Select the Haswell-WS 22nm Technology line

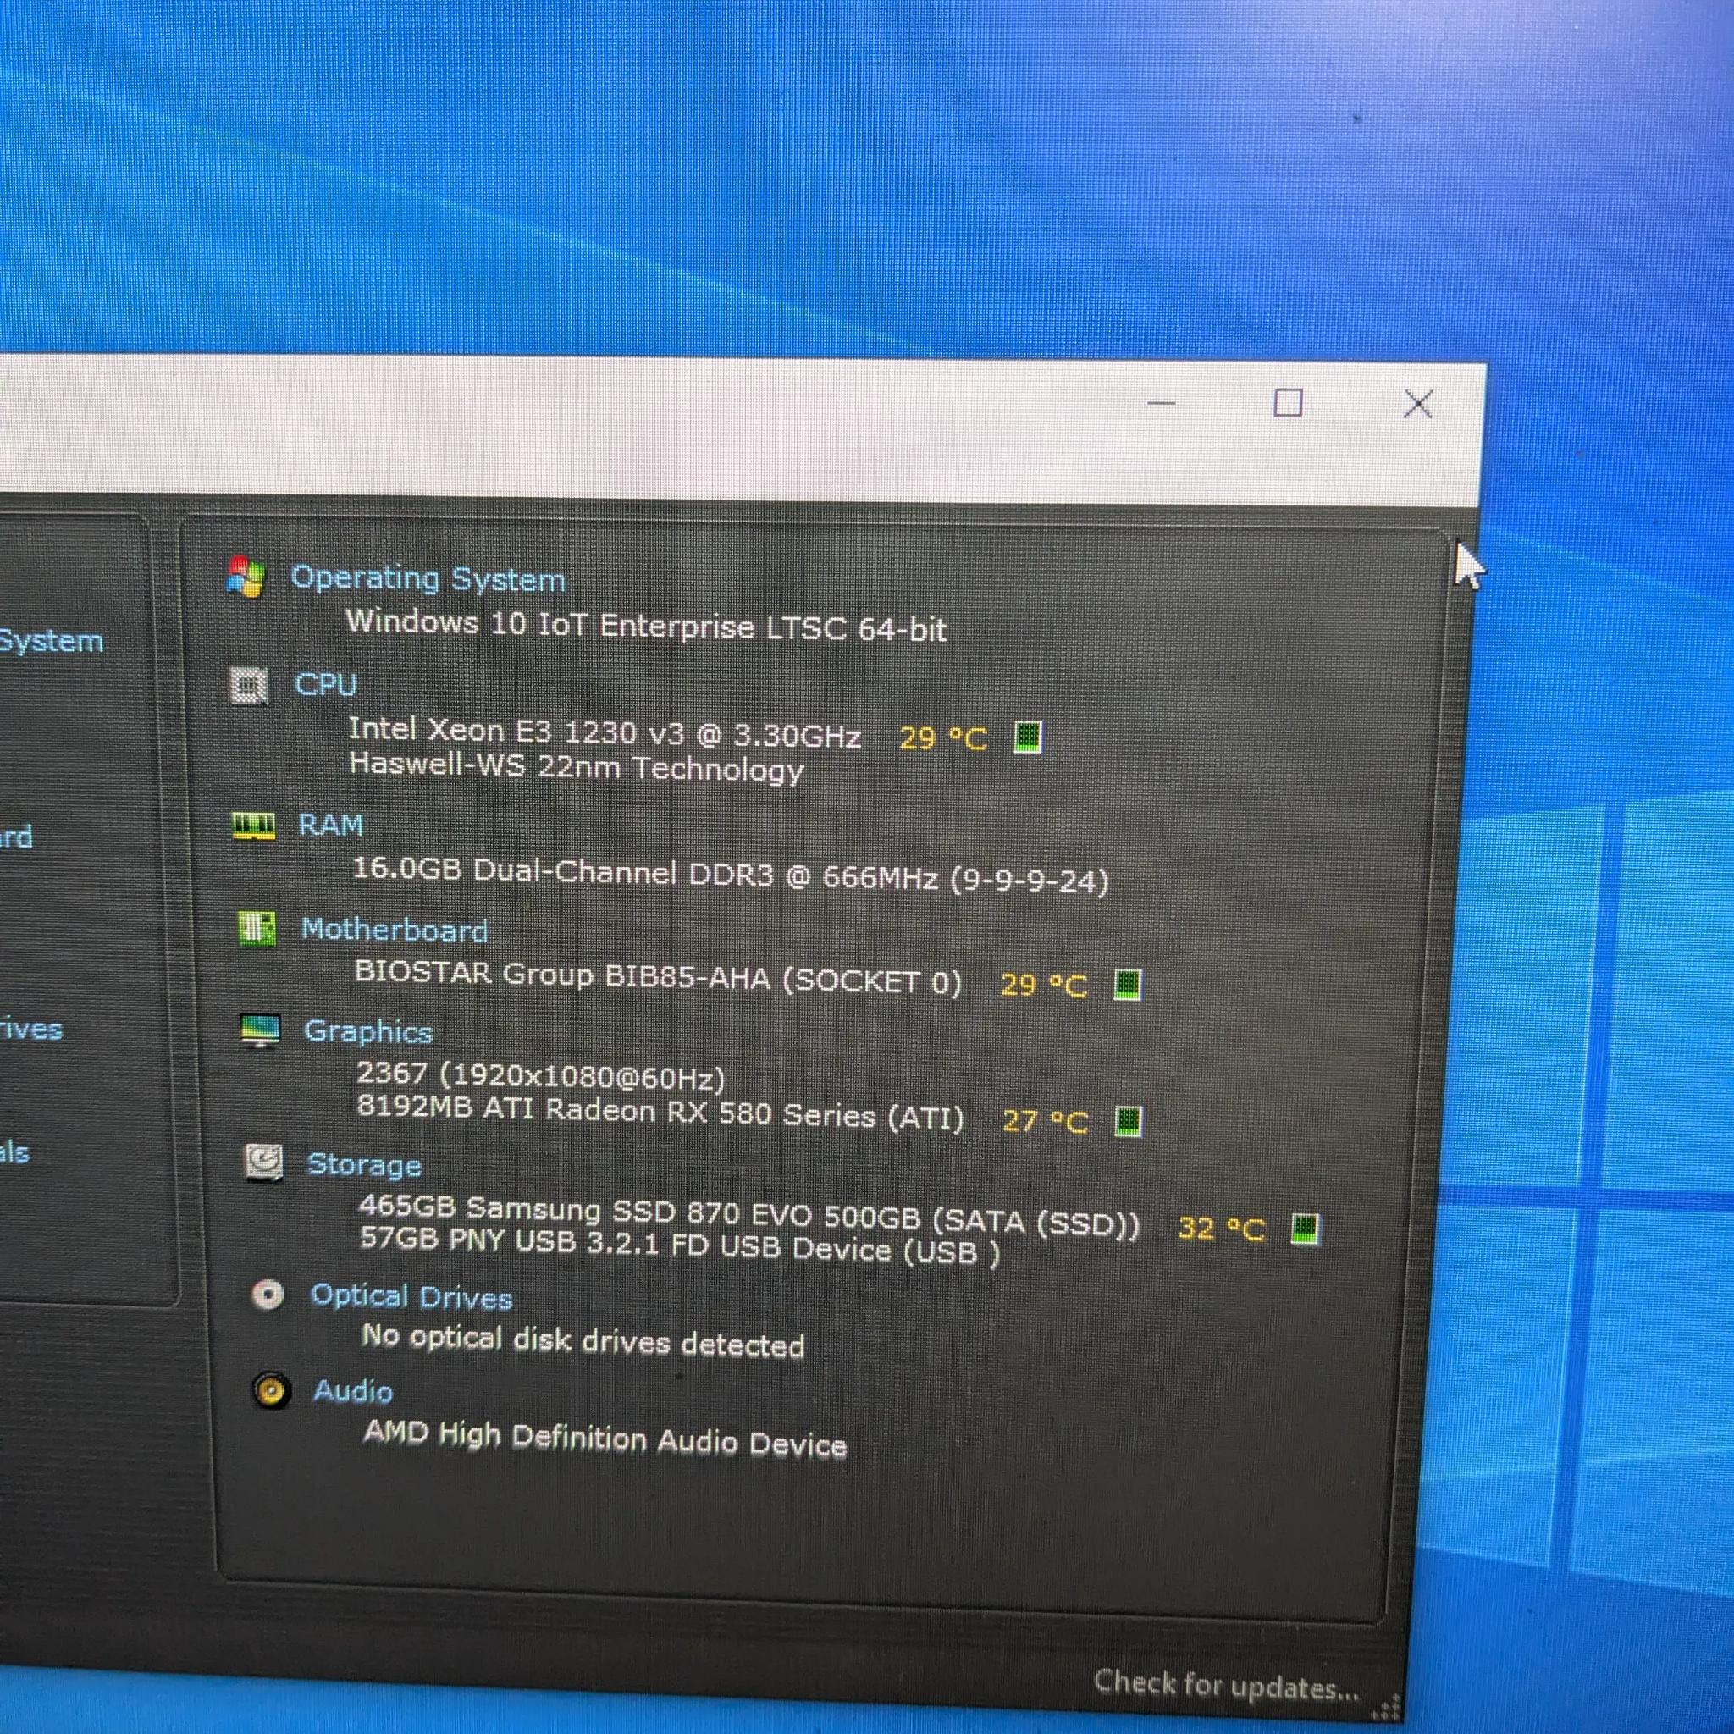577,768
